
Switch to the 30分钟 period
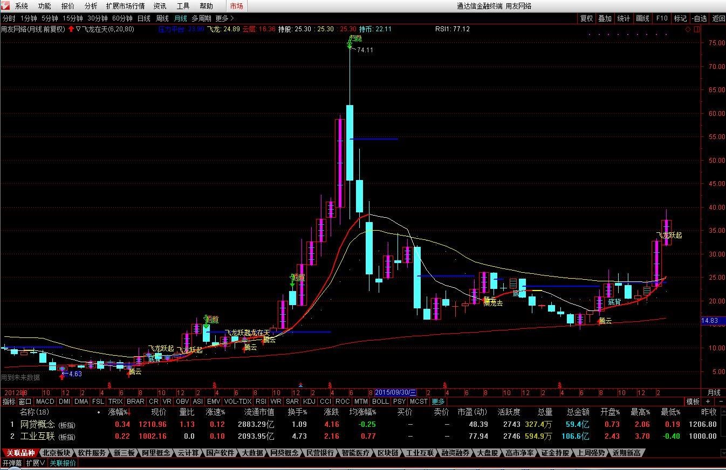[98, 18]
